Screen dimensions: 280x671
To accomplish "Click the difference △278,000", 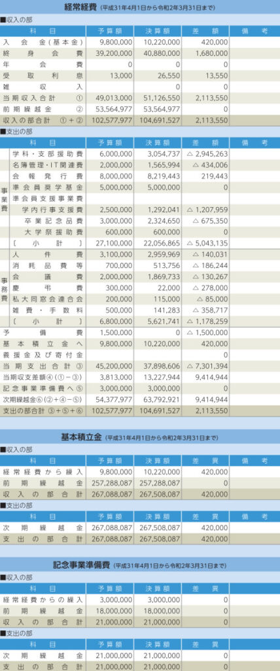I will point(210,288).
